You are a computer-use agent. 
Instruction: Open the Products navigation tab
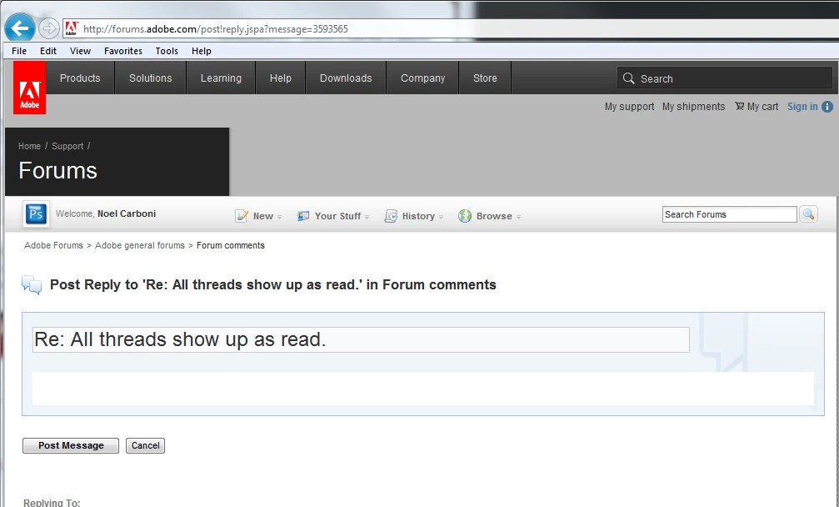click(x=80, y=78)
